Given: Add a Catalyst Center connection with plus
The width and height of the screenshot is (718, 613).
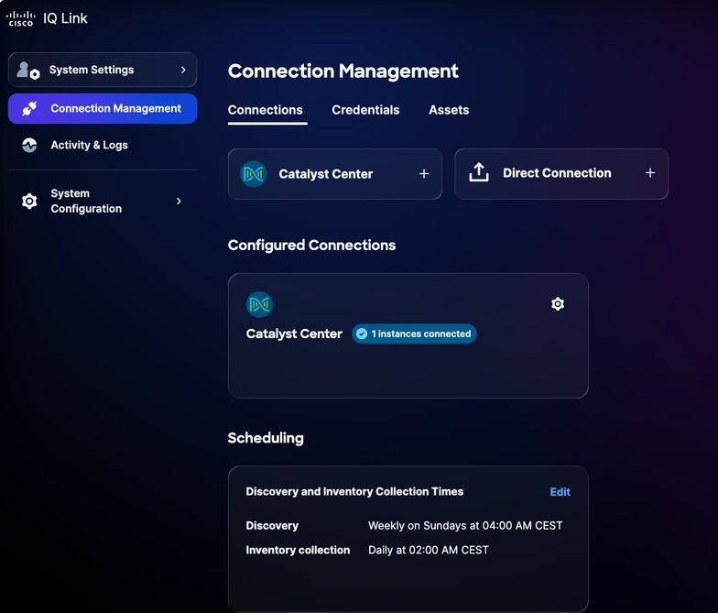Looking at the screenshot, I should 424,174.
